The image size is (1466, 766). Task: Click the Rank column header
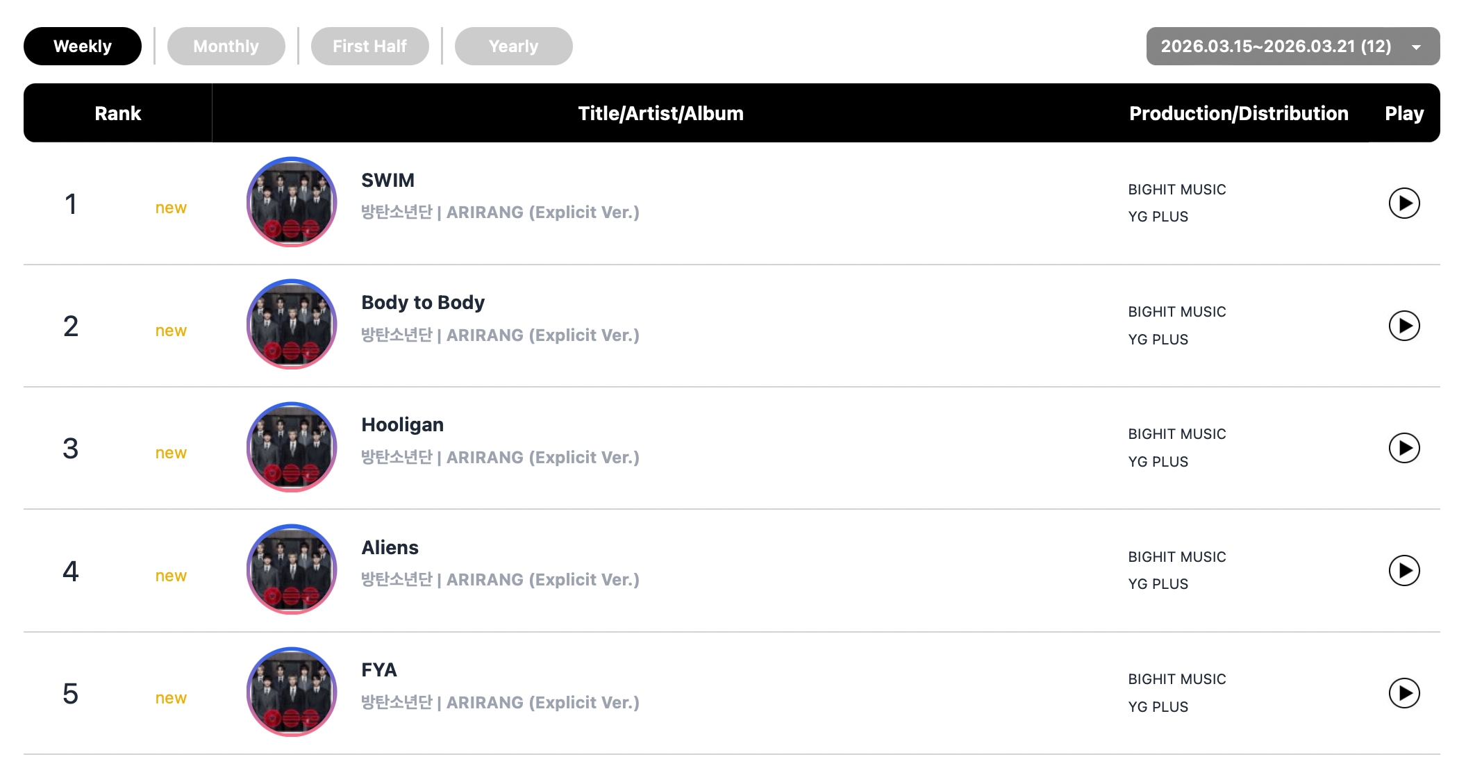click(x=117, y=113)
